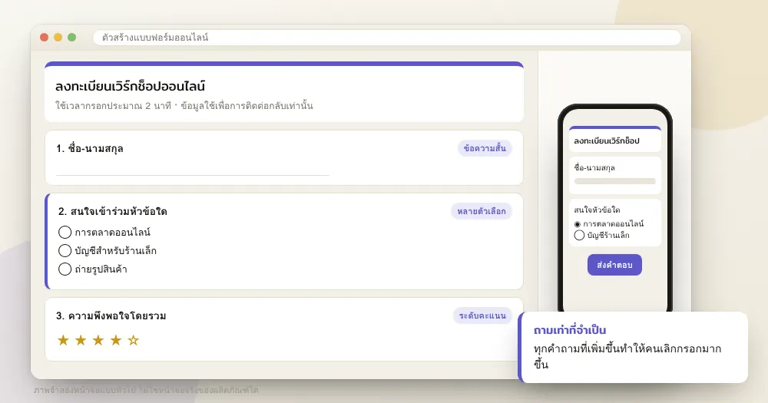This screenshot has height=403, width=768.
Task: Select question title 2. สนใจเข้าร่วมหัวข้อใด
Action: [113, 212]
